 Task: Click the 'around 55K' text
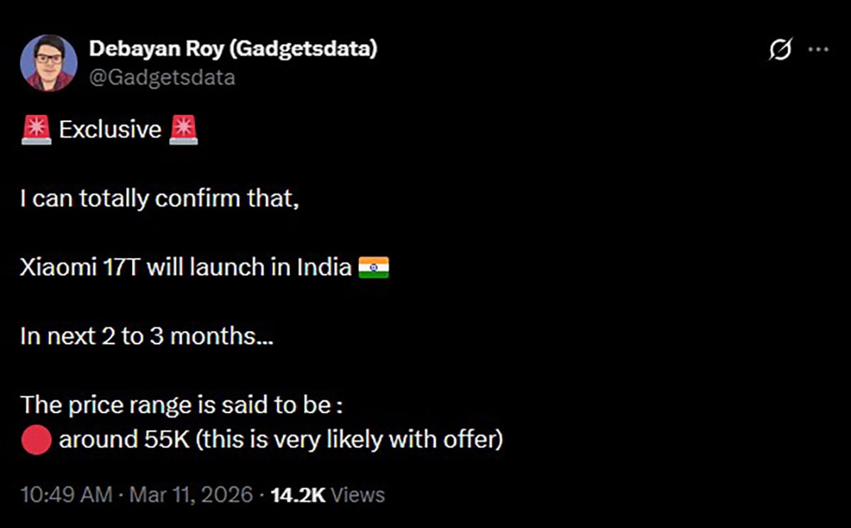pos(123,440)
